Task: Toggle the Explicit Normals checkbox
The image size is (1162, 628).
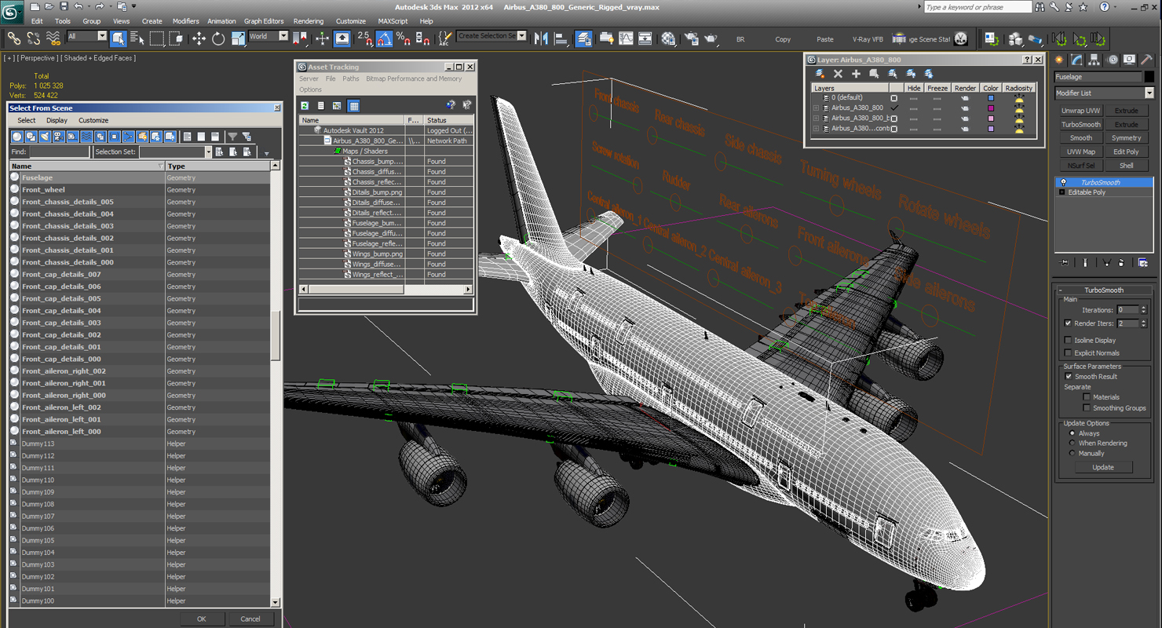Action: [x=1068, y=353]
